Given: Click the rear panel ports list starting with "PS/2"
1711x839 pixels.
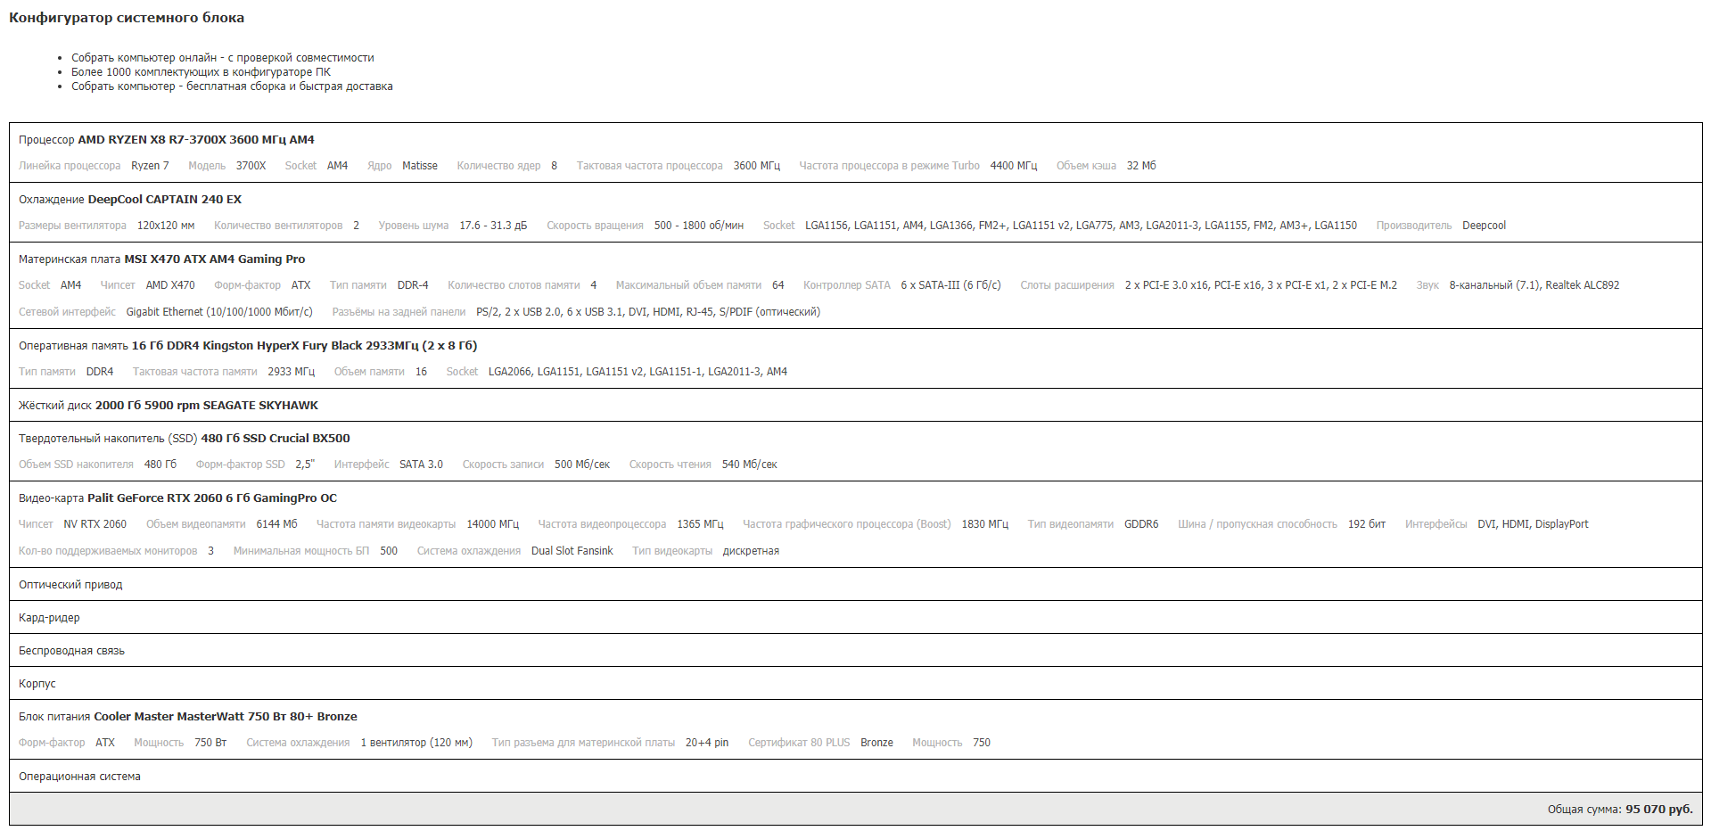Looking at the screenshot, I should click(x=648, y=312).
